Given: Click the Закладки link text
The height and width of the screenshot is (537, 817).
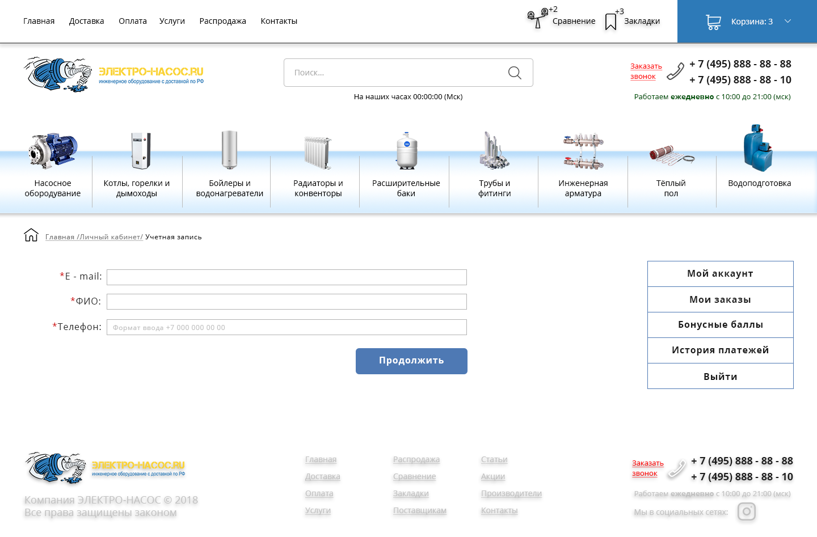Looking at the screenshot, I should click(x=642, y=21).
